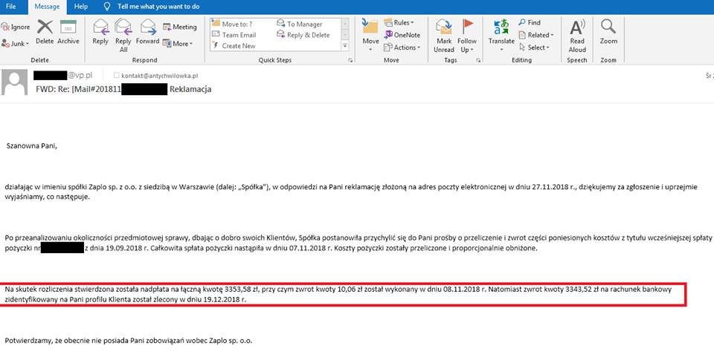Choose the Move to: ? quick step
This screenshot has width=714, height=363.
click(232, 24)
